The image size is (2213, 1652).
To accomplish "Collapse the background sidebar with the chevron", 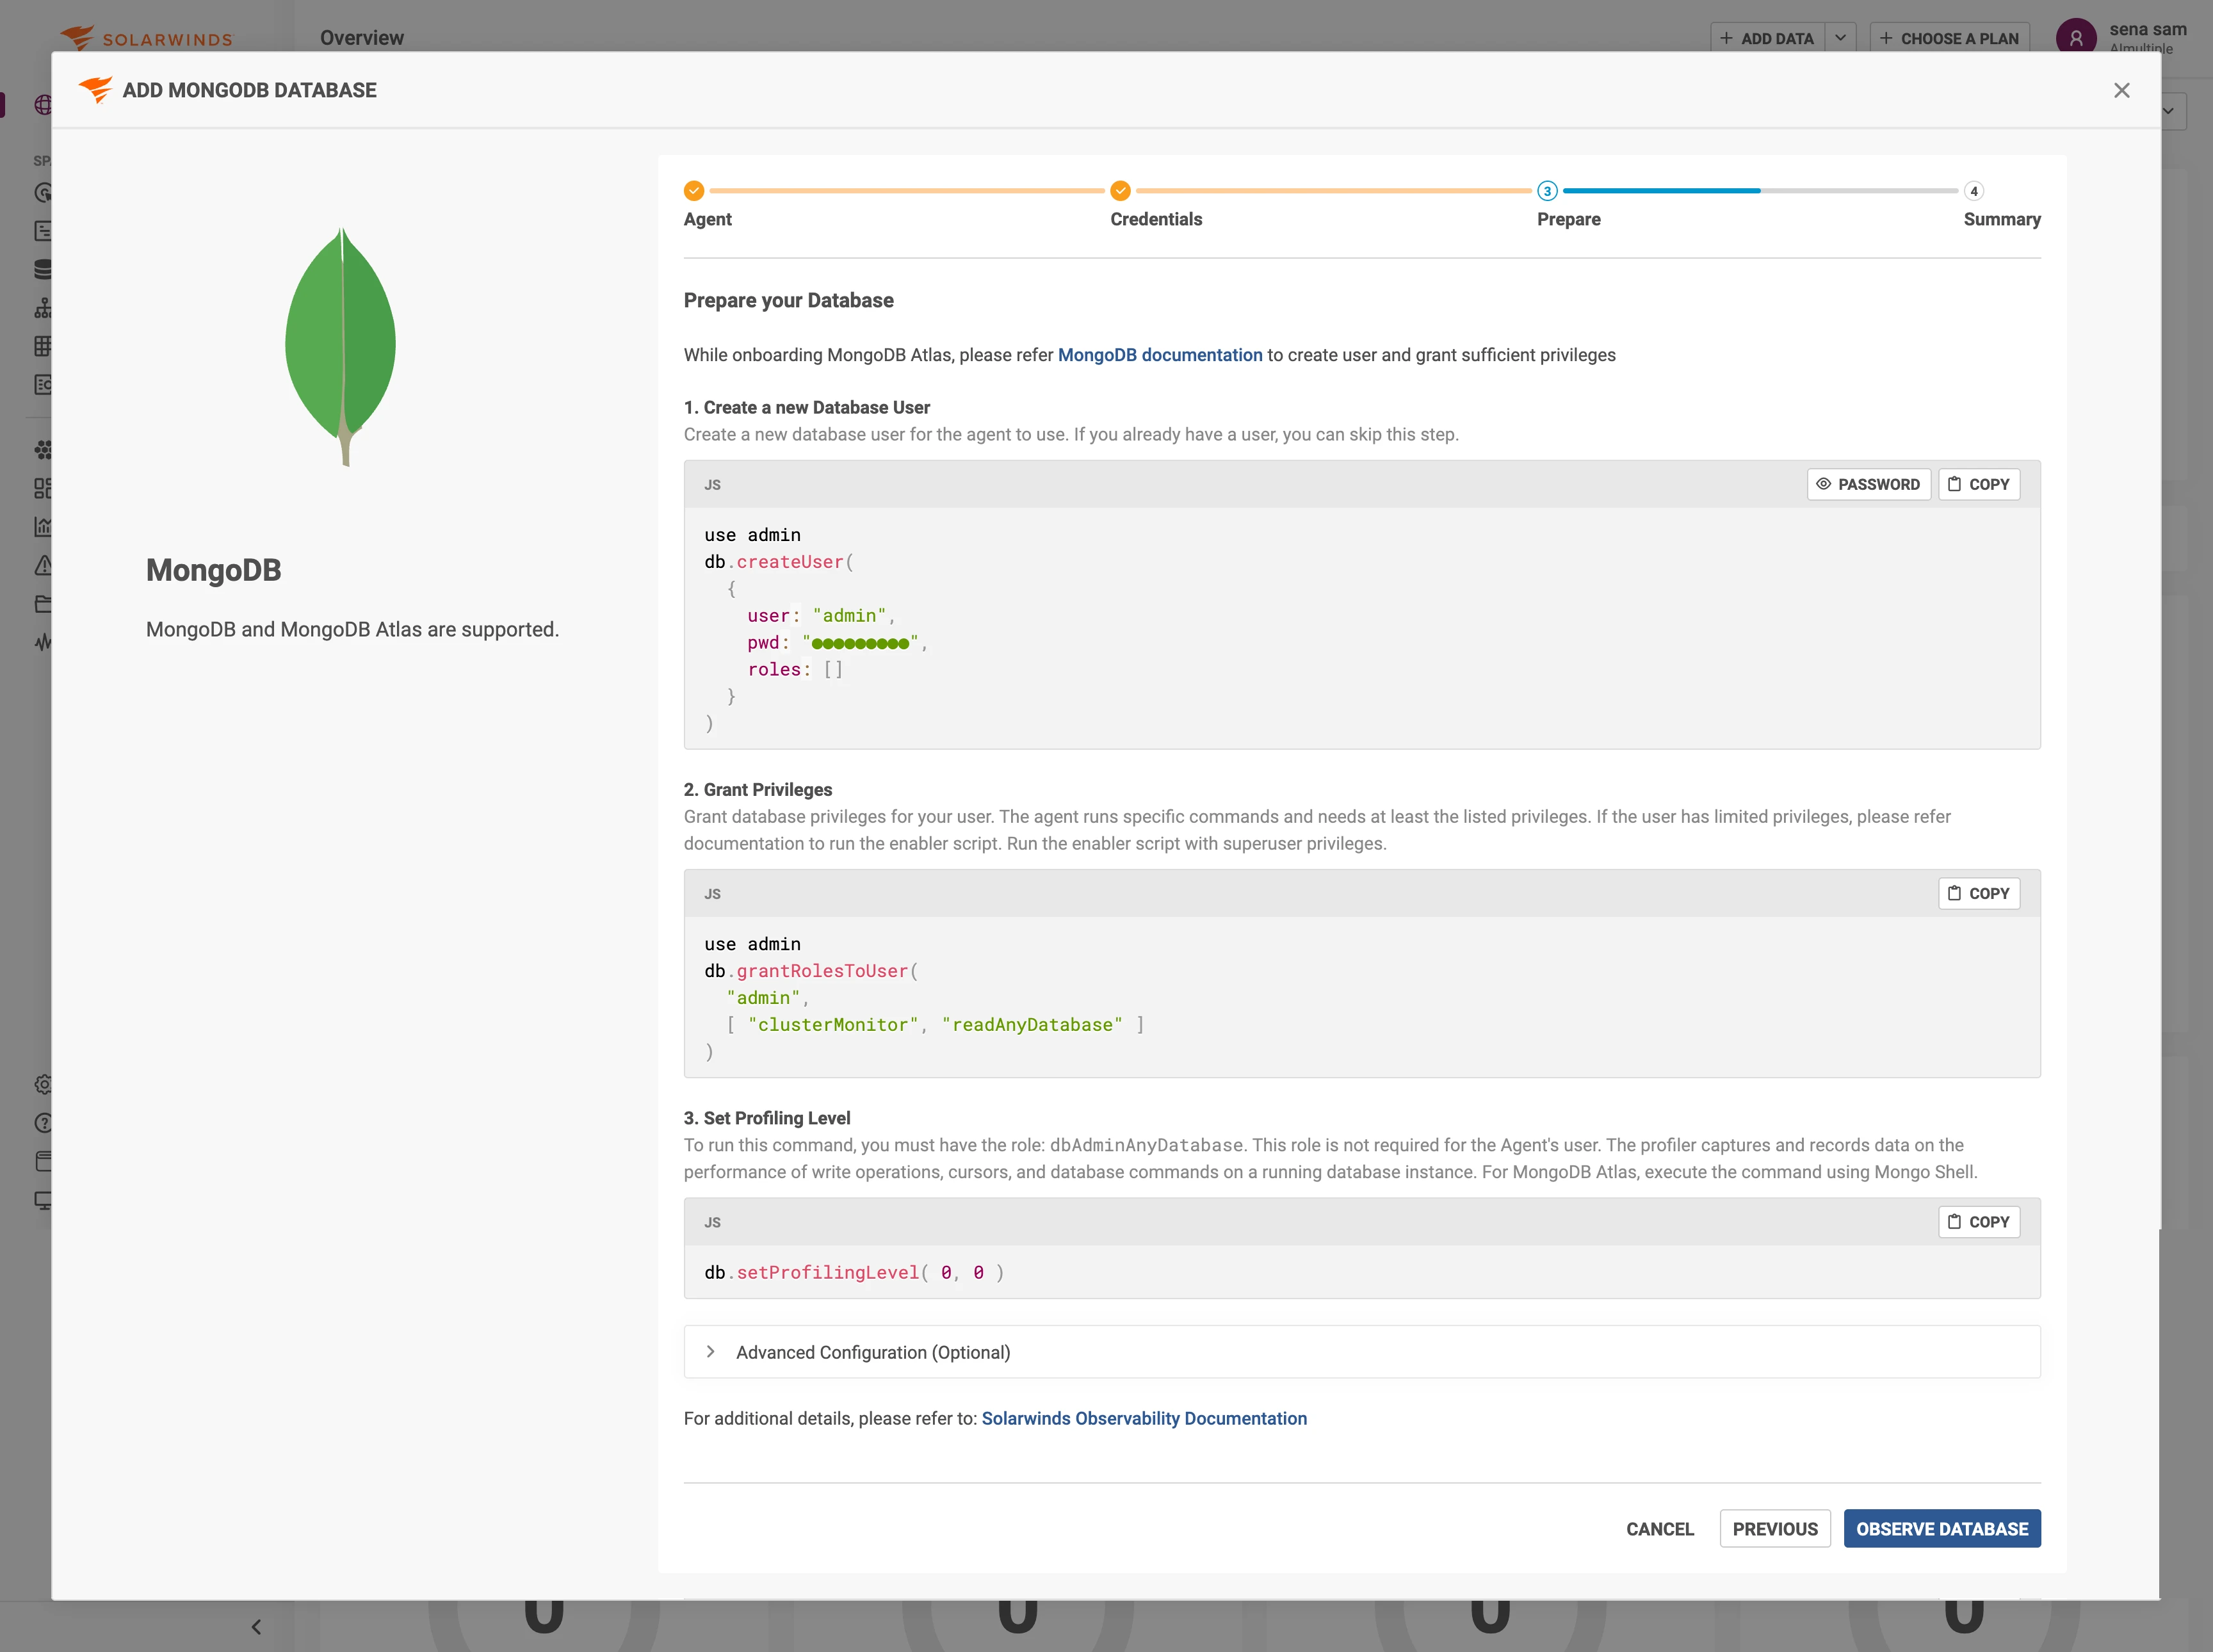I will pyautogui.click(x=256, y=1626).
